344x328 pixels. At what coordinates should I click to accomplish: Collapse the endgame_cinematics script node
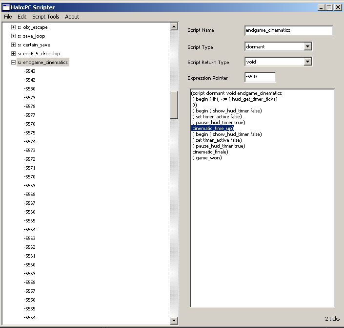(x=13, y=63)
